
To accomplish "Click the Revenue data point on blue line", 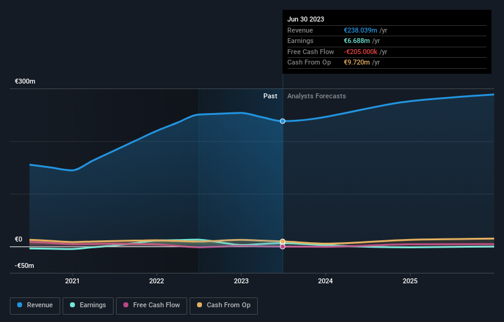I will (282, 121).
